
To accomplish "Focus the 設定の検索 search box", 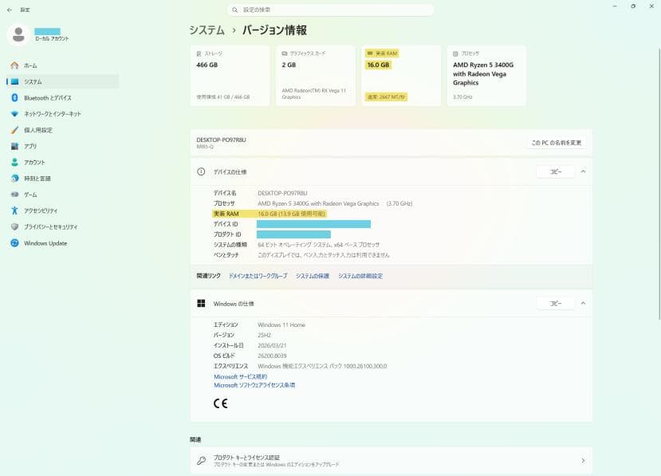I will click(x=330, y=10).
